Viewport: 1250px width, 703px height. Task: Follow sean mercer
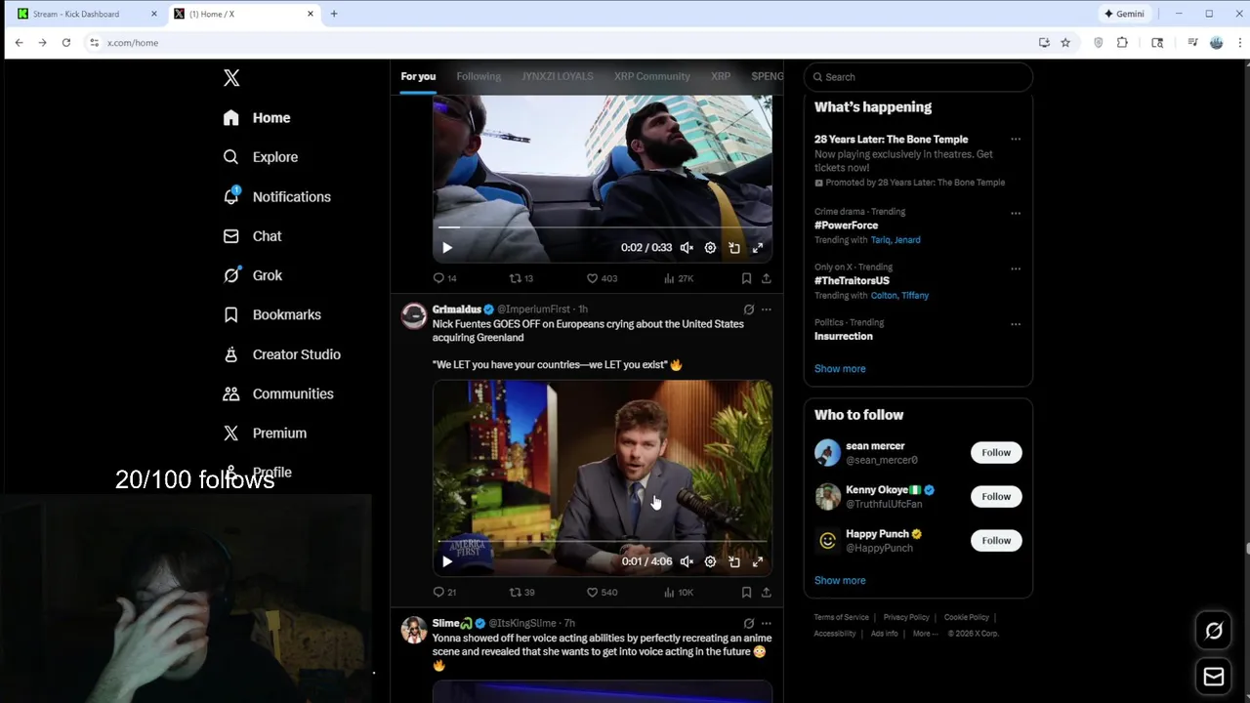(x=996, y=453)
